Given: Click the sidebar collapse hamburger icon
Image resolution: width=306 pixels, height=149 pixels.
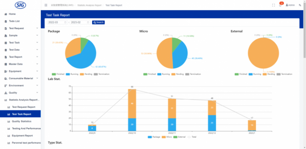Looking at the screenshot, I should pos(46,5).
